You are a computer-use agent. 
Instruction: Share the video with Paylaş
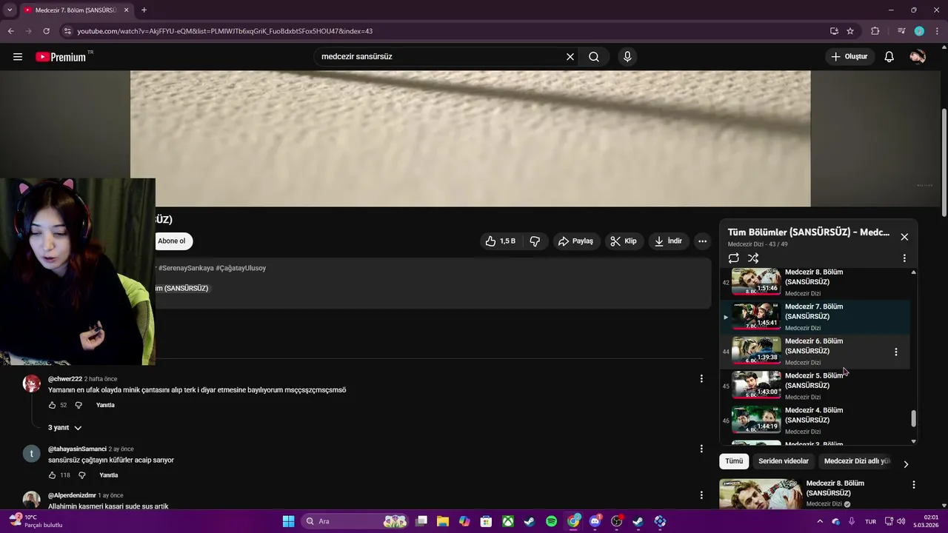point(575,241)
